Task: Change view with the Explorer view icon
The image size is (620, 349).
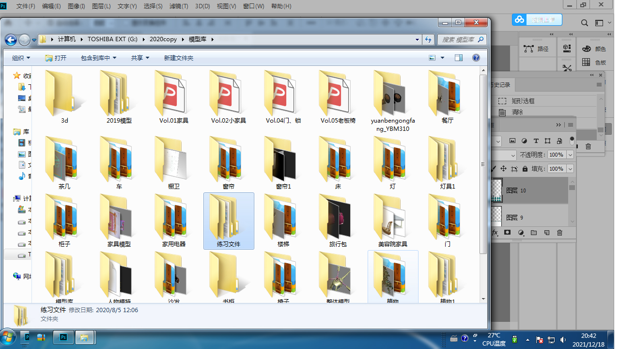Action: [433, 58]
